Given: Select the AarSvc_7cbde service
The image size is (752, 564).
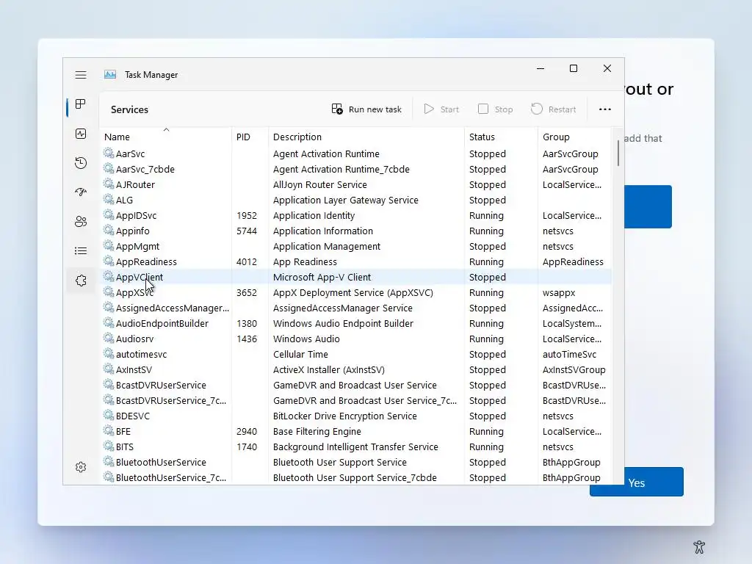Looking at the screenshot, I should click(x=356, y=170).
